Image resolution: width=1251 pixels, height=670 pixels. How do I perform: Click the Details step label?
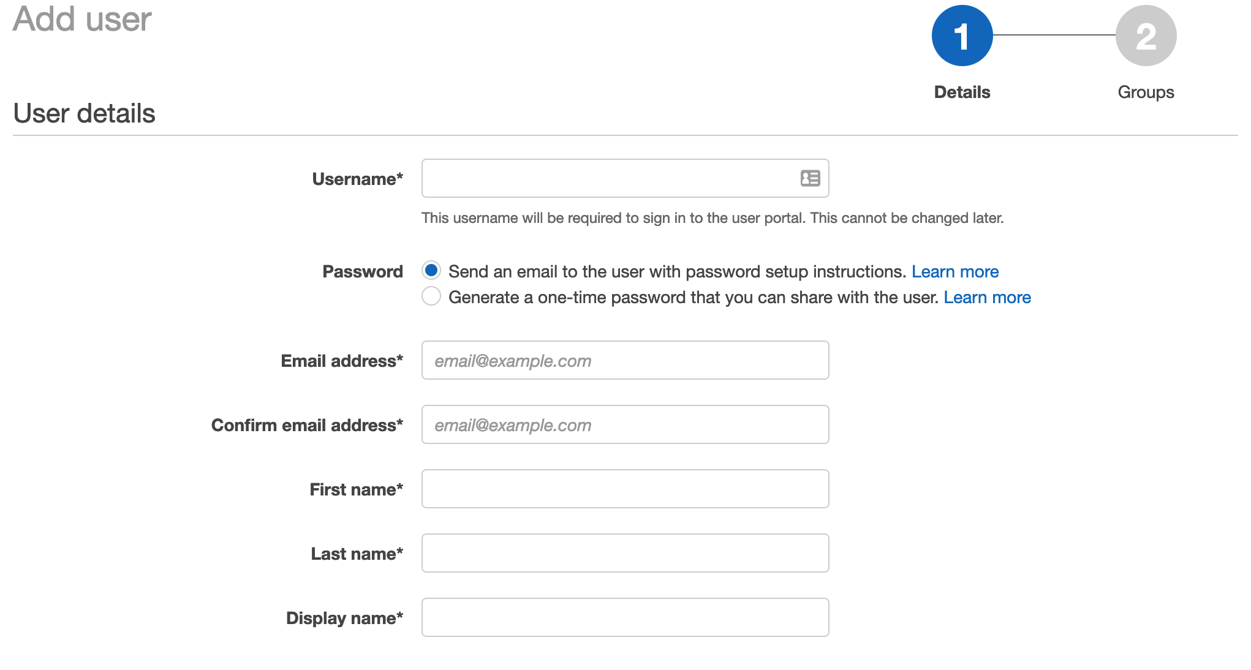coord(962,92)
